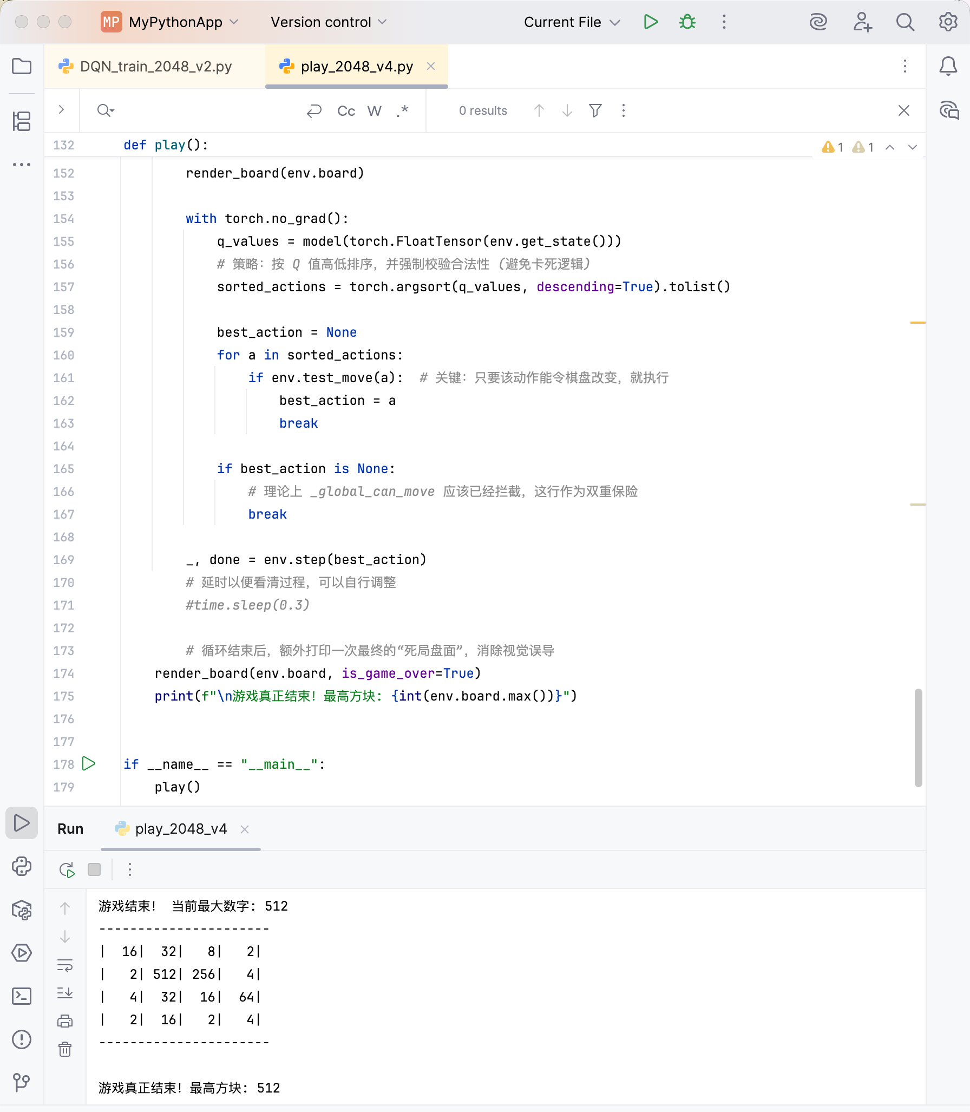This screenshot has width=970, height=1112.
Task: Click editor vertical scrollbar thumb
Action: pyautogui.click(x=918, y=737)
